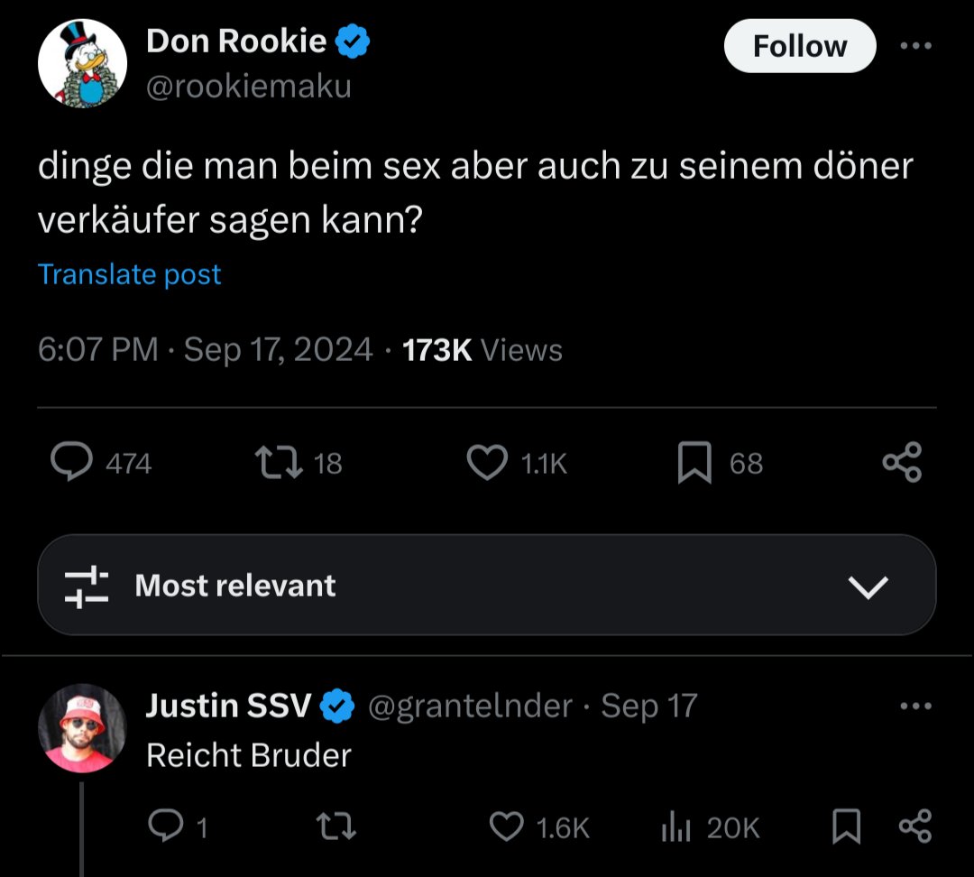
Task: Like Justin SSV's reply
Action: [x=506, y=826]
